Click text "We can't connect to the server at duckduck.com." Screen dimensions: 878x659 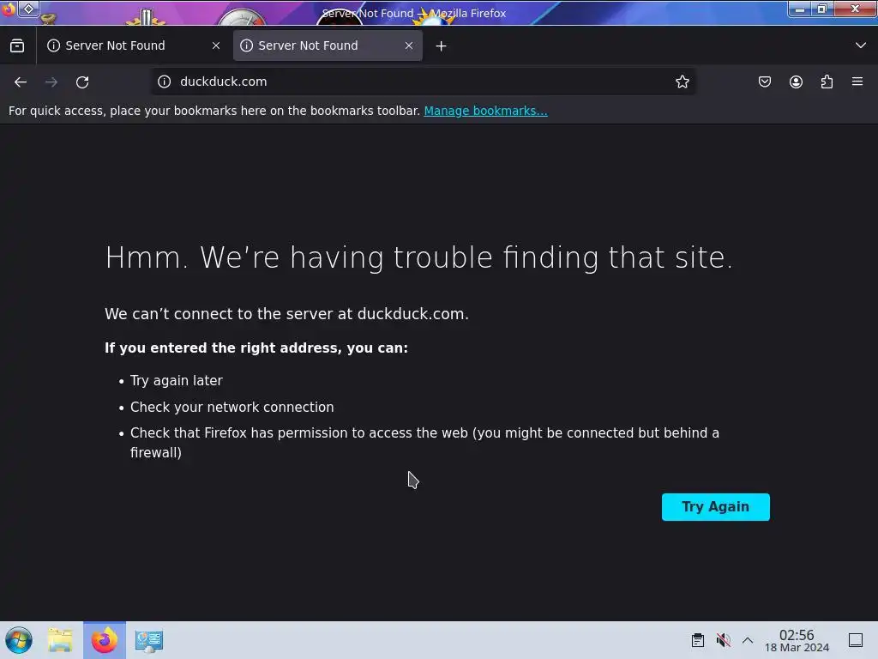pyautogui.click(x=286, y=314)
